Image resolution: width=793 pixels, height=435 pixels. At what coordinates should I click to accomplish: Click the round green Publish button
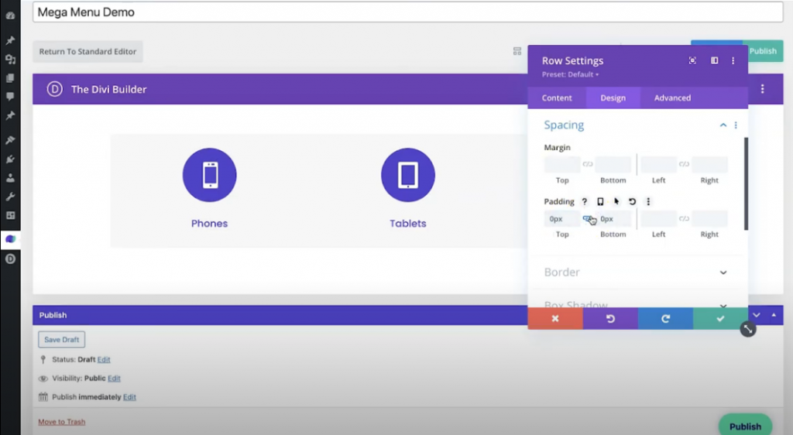coord(745,426)
